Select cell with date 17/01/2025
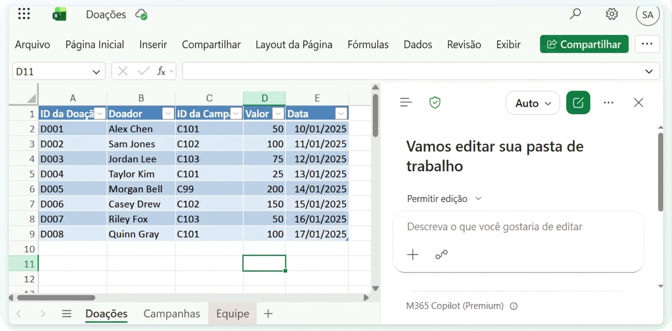The width and height of the screenshot is (672, 331). point(317,234)
